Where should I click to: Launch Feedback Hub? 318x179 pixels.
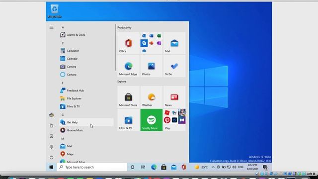(86, 90)
